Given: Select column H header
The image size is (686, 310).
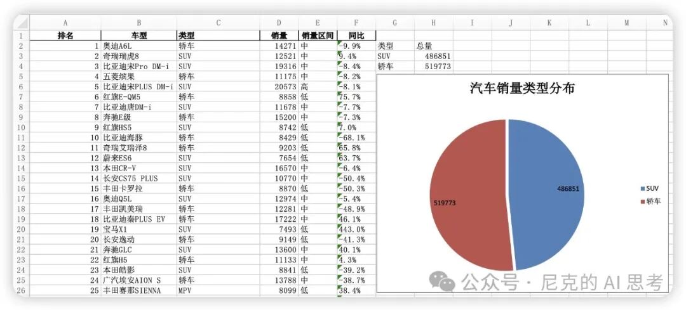Looking at the screenshot, I should click(x=434, y=23).
